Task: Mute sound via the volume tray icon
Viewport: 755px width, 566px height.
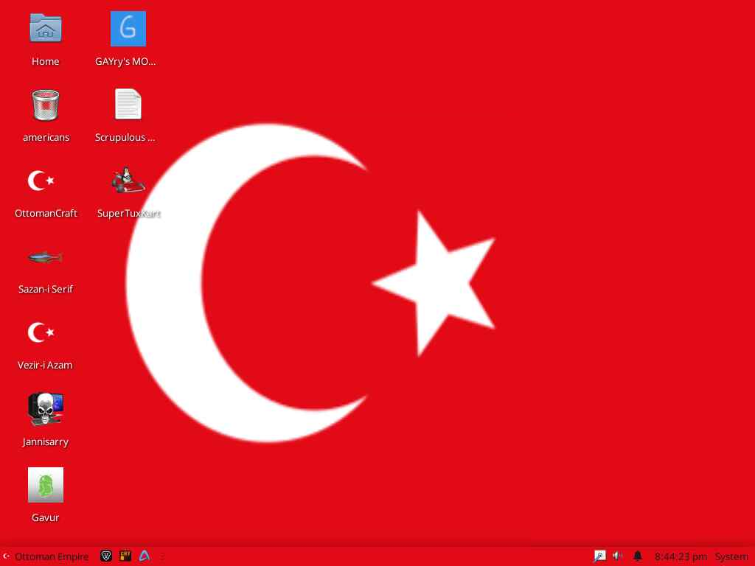Action: point(618,556)
